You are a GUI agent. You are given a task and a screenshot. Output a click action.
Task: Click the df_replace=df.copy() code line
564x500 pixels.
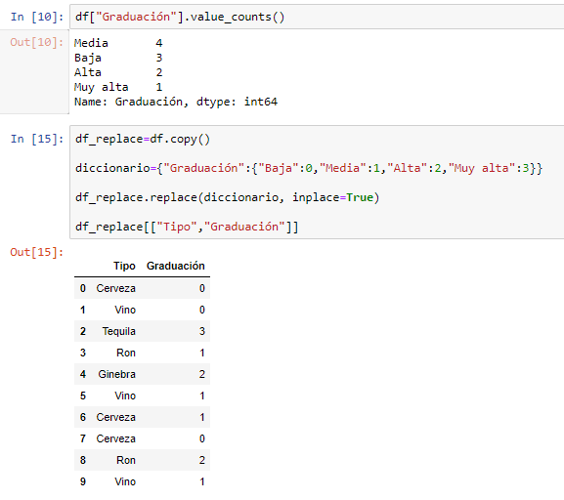point(143,139)
